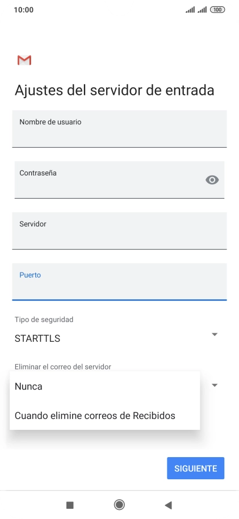
Task: Tap the clock showing 10:00
Action: pos(23,10)
